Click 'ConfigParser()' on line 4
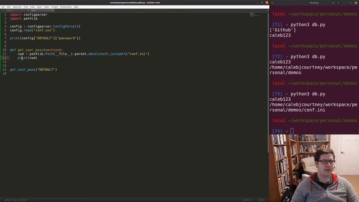Viewport: 359px width, 202px height. tap(67, 26)
